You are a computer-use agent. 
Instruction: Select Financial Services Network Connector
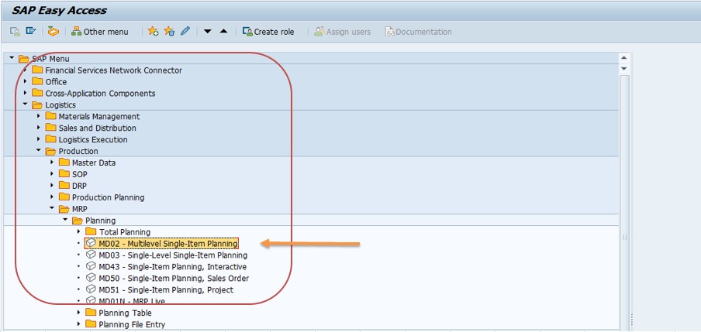[113, 70]
